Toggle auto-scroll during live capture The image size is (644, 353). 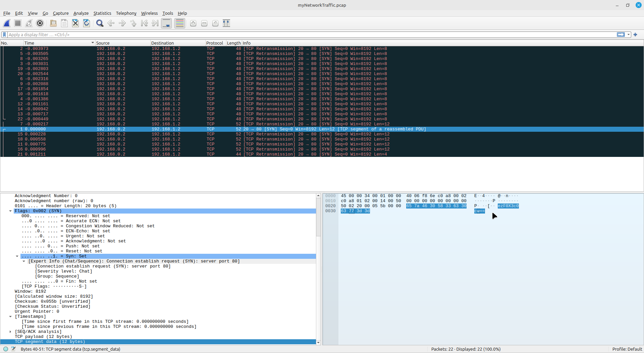point(166,23)
